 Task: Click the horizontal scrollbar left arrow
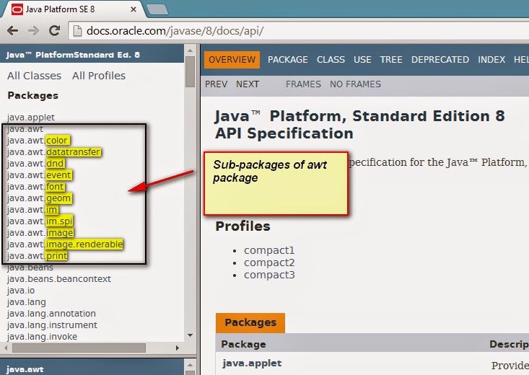pyautogui.click(x=6, y=348)
